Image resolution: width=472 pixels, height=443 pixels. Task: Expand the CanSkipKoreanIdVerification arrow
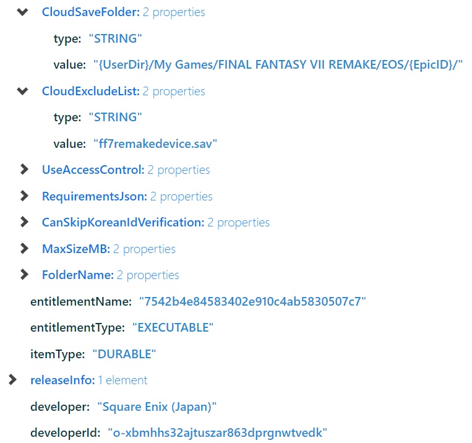point(24,222)
